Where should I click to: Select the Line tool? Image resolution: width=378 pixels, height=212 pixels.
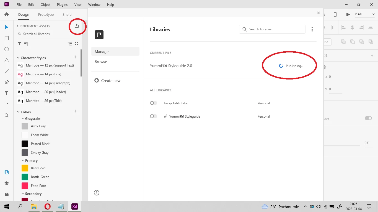point(7,71)
